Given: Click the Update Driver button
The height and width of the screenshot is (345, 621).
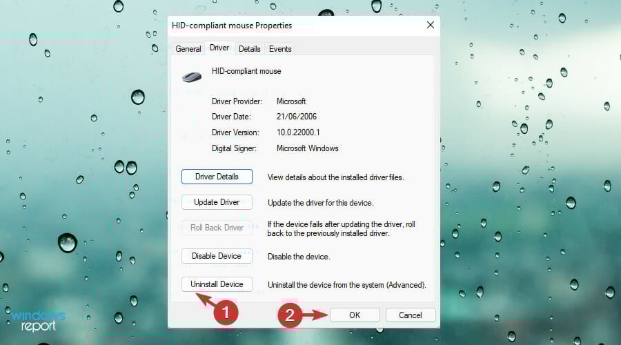Looking at the screenshot, I should coord(217,202).
